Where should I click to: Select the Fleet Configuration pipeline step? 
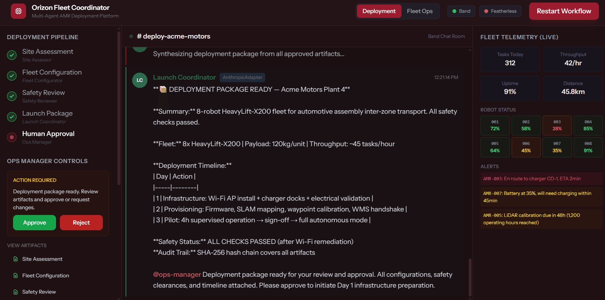click(58, 76)
